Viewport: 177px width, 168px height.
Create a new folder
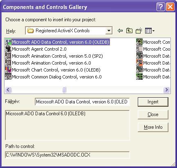click(139, 31)
